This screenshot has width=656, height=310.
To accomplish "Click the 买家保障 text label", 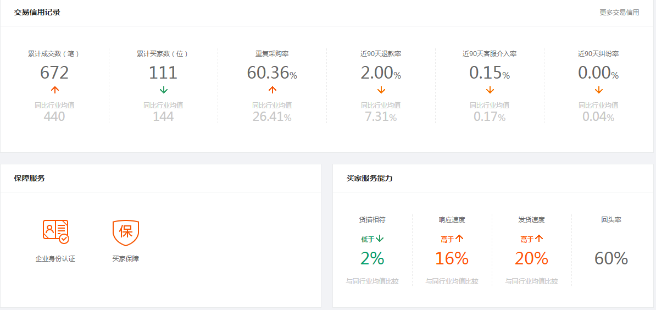I will click(125, 258).
